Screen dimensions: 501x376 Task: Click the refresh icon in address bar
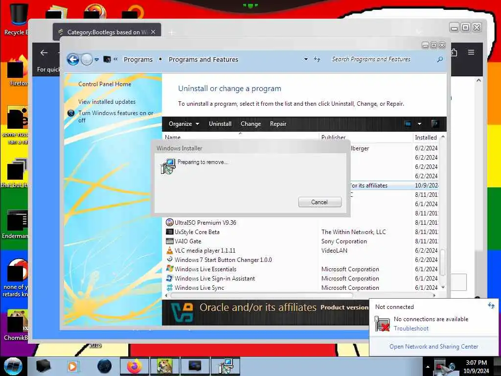point(317,59)
